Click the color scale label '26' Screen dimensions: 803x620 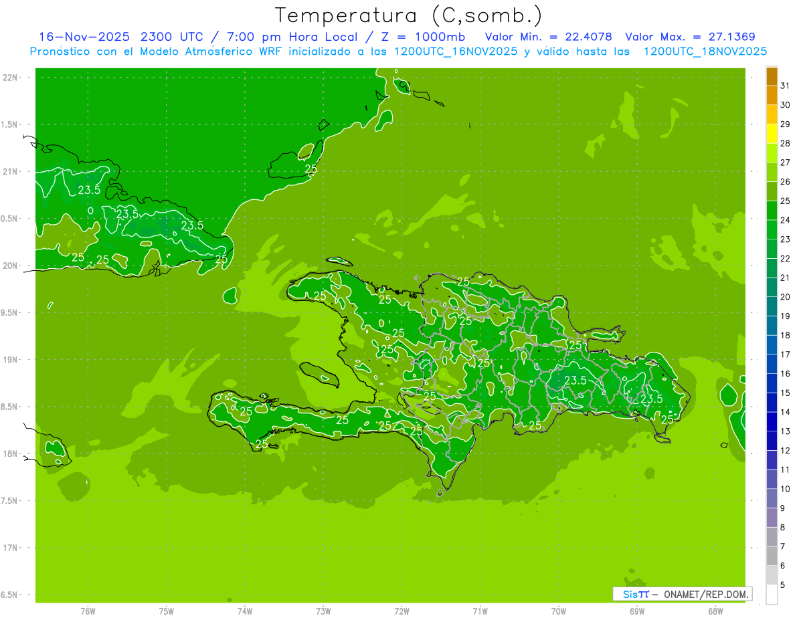786,182
